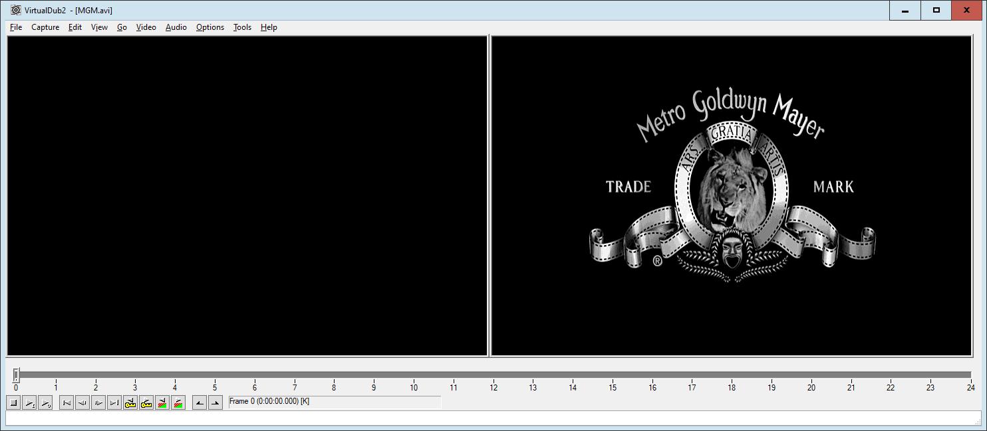Scan forward to next scene change
The image size is (987, 431).
pos(178,402)
